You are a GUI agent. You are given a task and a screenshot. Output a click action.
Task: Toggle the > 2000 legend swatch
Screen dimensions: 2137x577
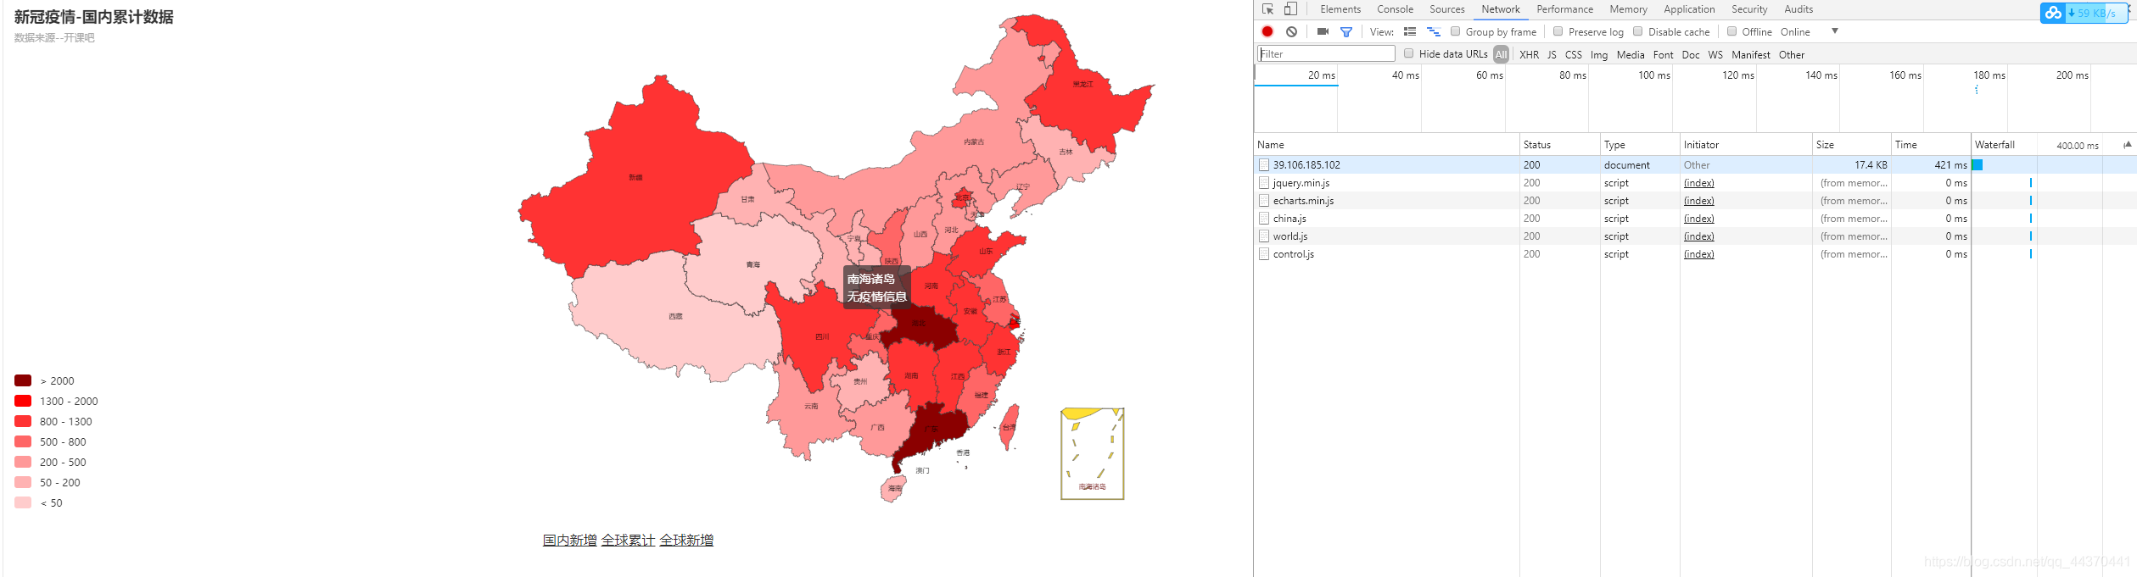pos(23,380)
